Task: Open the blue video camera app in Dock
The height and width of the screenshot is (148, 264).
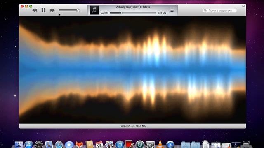Action: (x=69, y=145)
